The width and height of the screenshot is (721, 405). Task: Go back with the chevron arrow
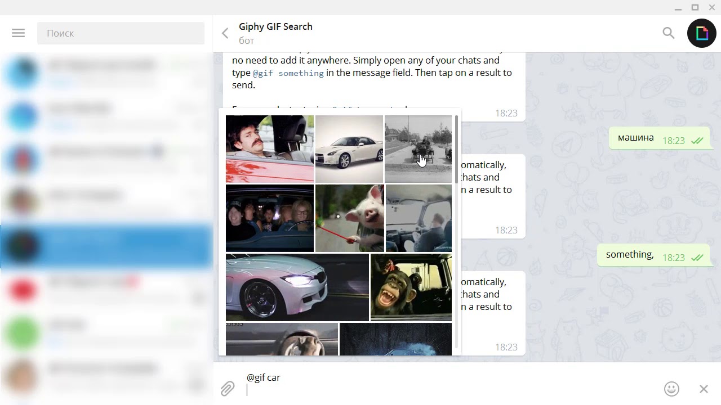click(x=225, y=33)
